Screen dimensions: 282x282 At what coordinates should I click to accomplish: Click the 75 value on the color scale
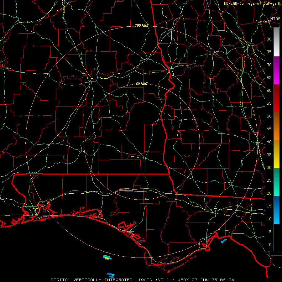pyautogui.click(x=269, y=52)
